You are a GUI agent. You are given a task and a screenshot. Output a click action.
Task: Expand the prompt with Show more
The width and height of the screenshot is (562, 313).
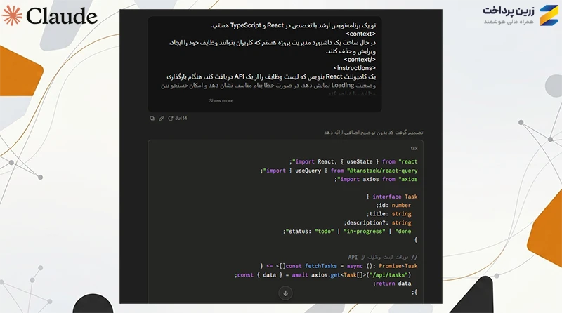pyautogui.click(x=221, y=101)
